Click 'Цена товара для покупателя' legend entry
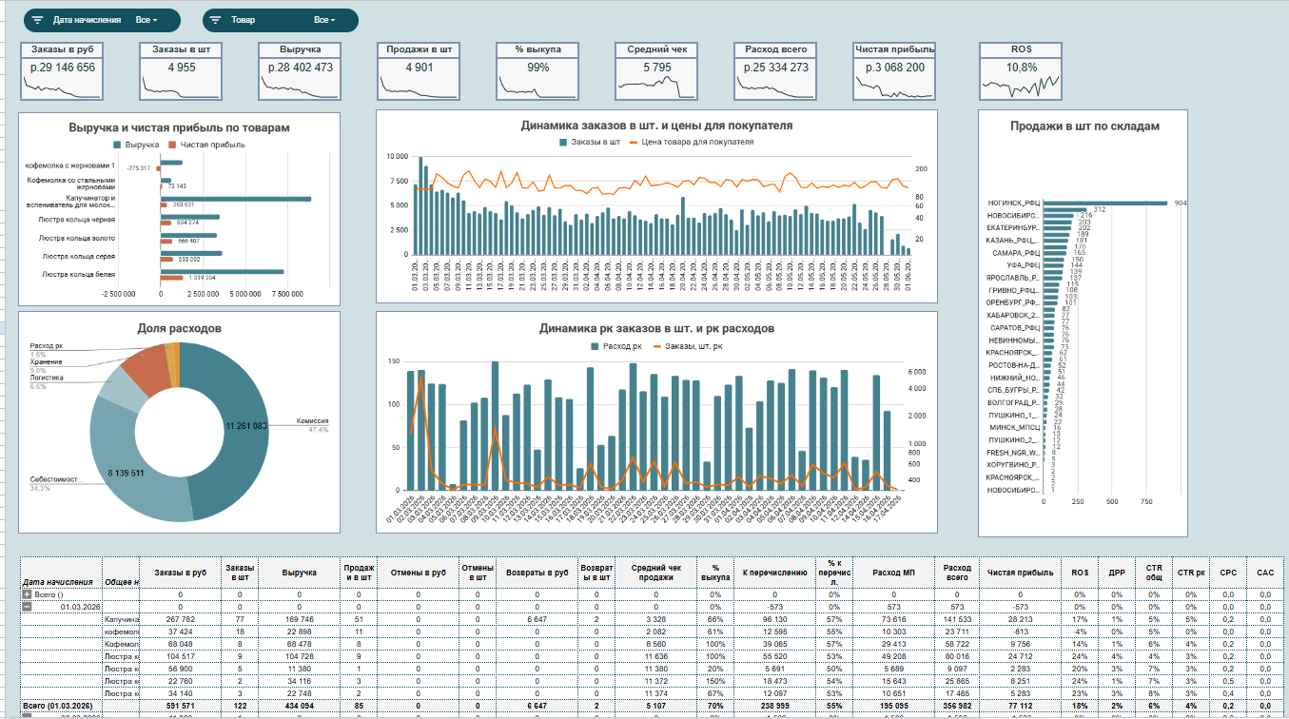The image size is (1289, 719). pyautogui.click(x=692, y=142)
